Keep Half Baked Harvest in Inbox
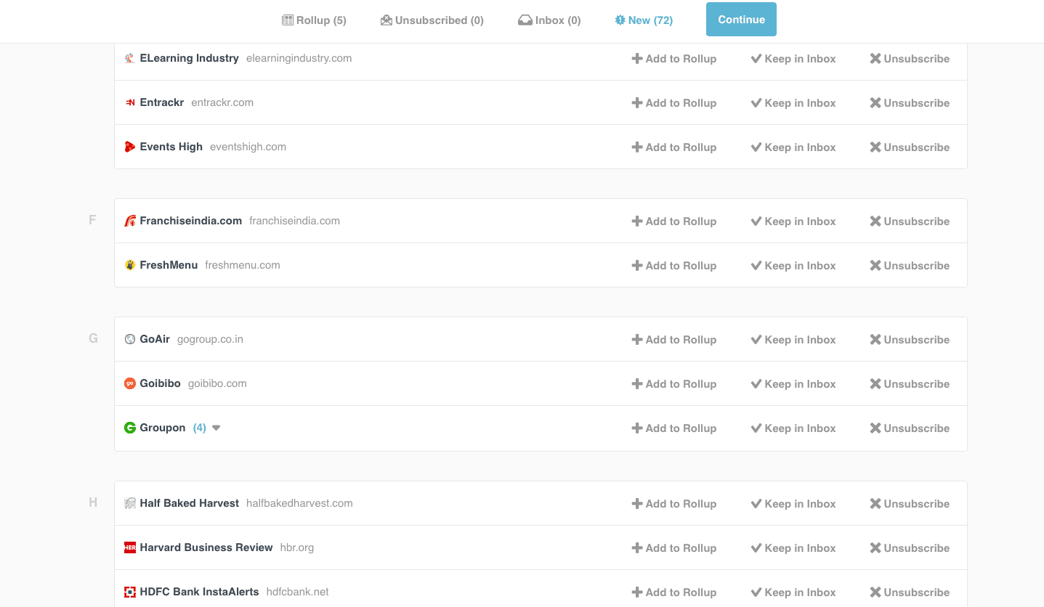This screenshot has height=607, width=1044. tap(793, 504)
